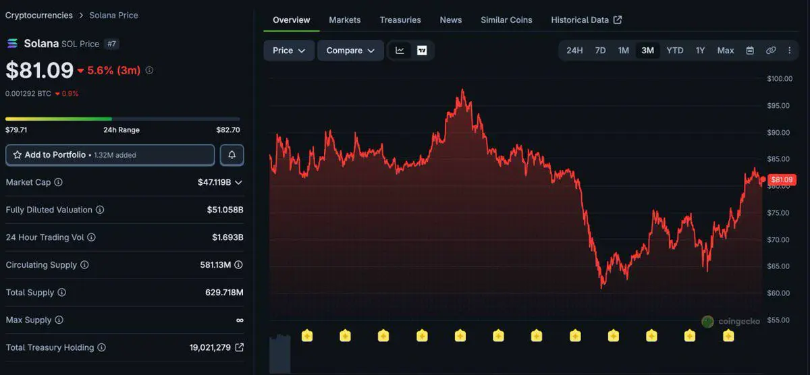Open the Price dropdown
Viewport: 810px width, 375px height.
coord(289,51)
